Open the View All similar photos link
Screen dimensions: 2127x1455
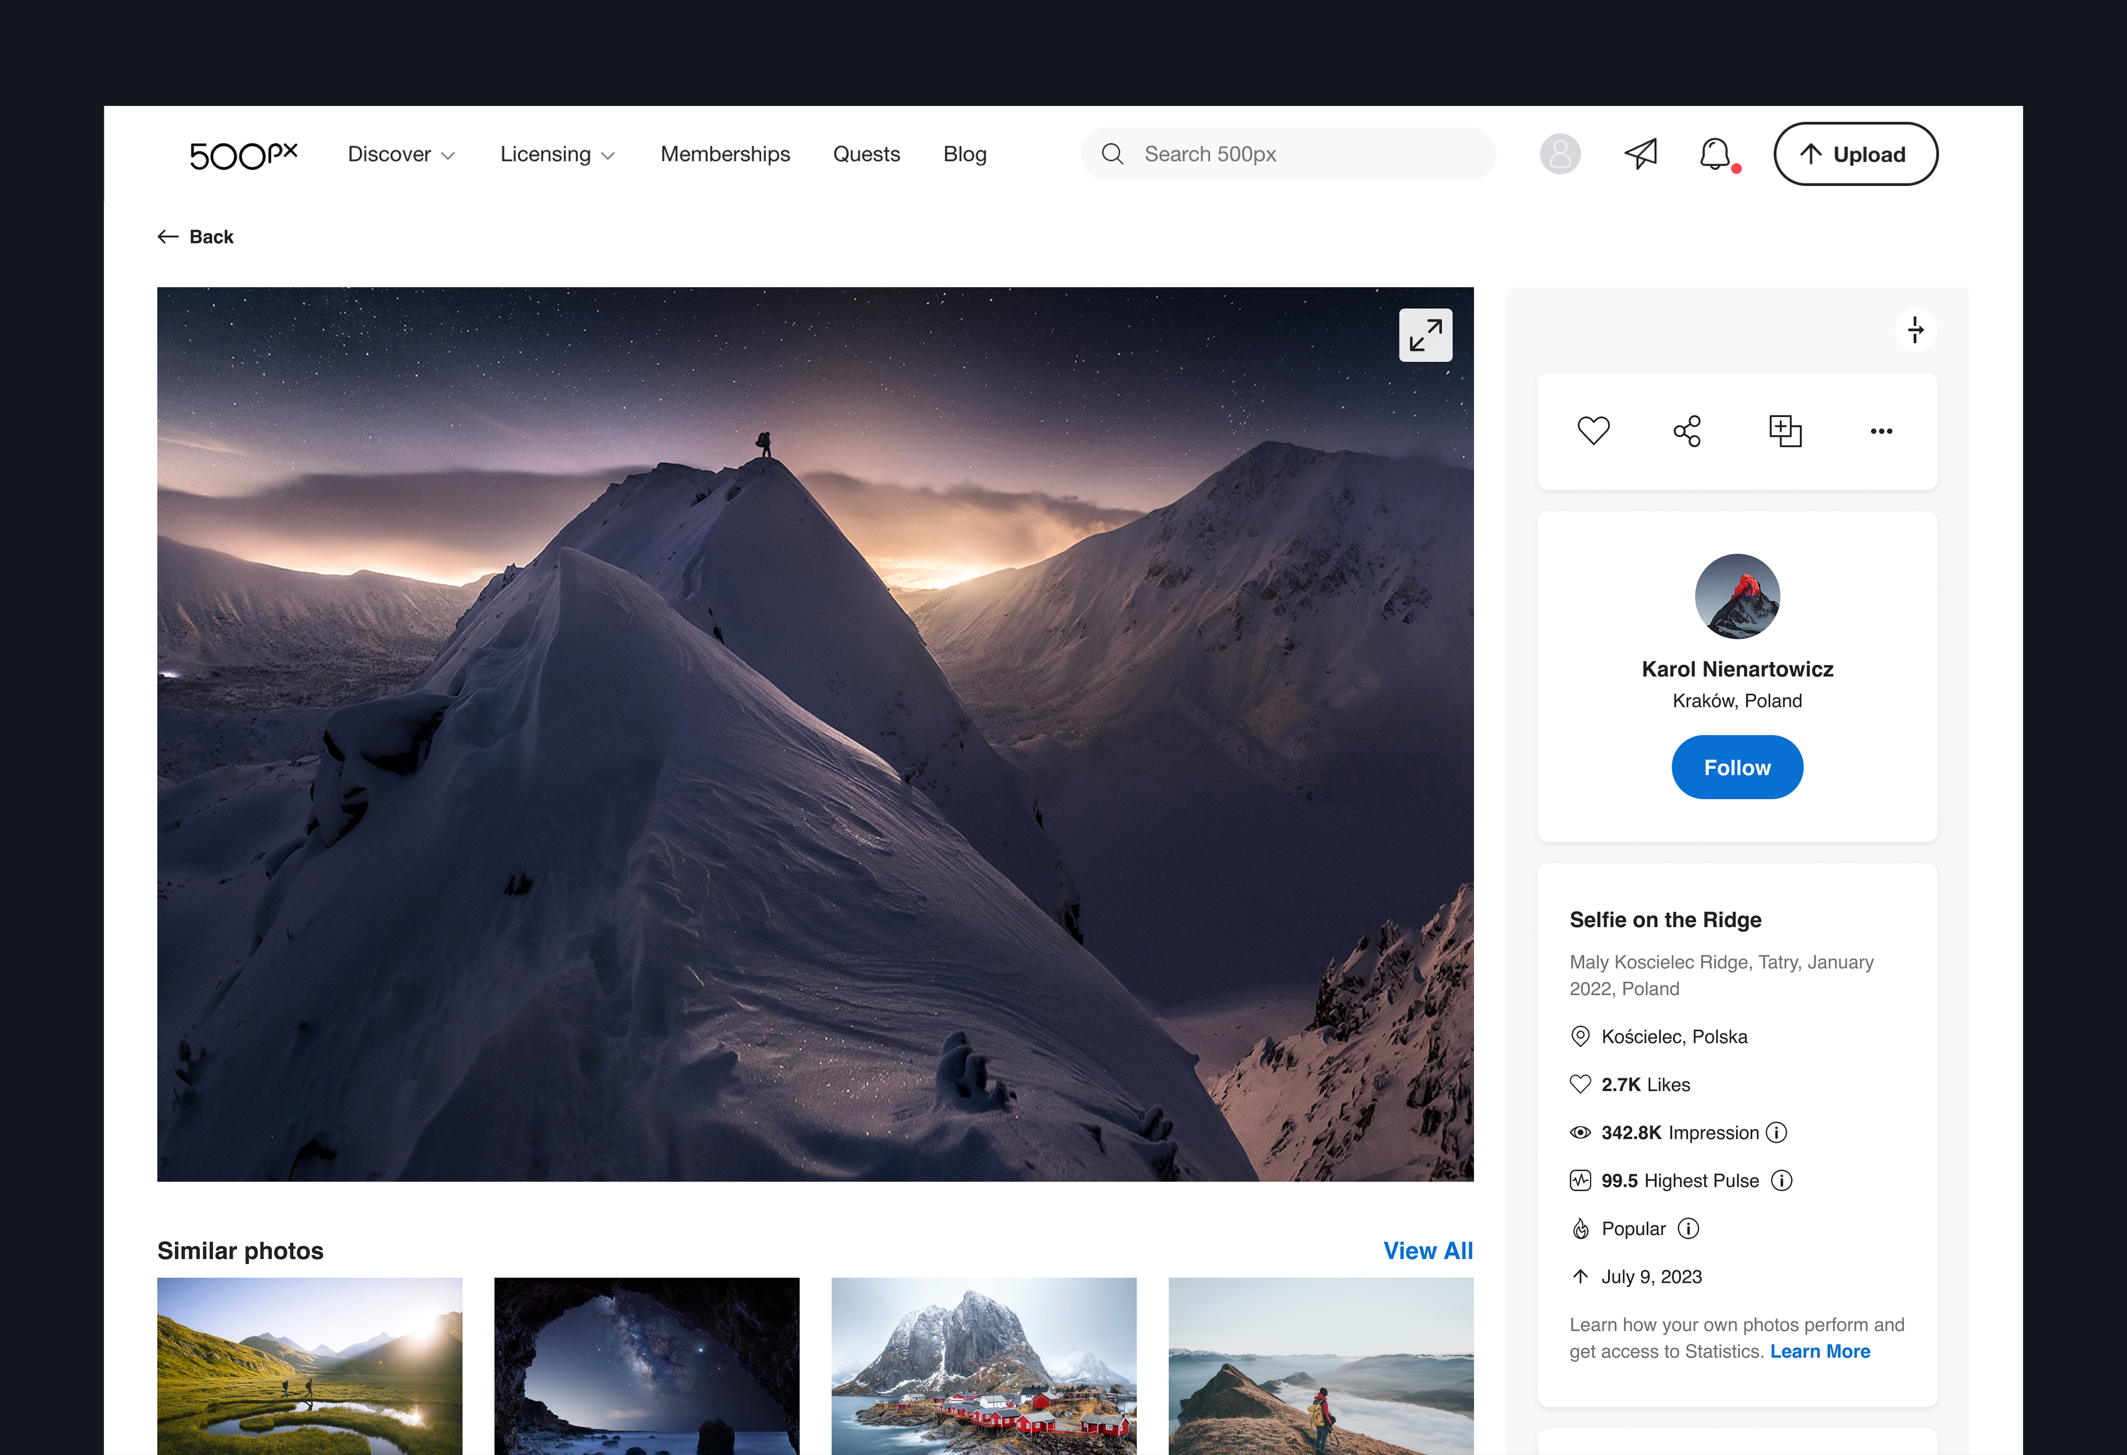(x=1427, y=1251)
